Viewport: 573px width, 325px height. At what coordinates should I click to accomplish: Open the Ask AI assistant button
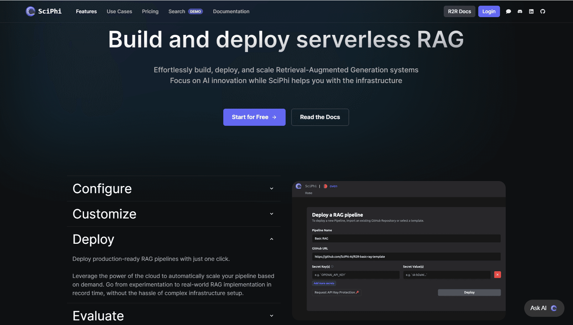point(544,308)
